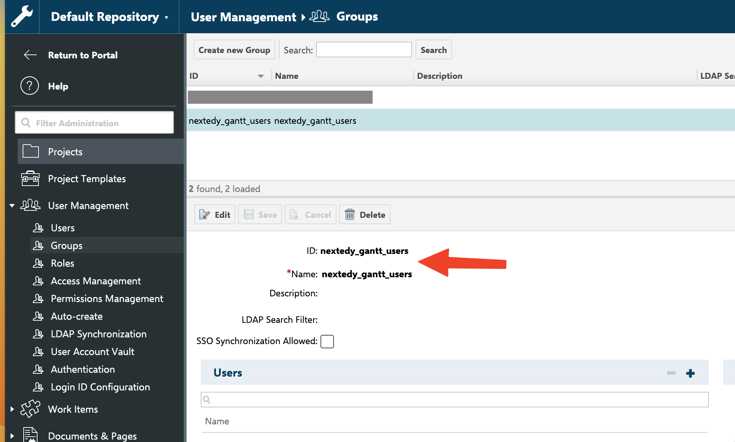The width and height of the screenshot is (735, 442).
Task: Click the Return to Portal arrow icon
Action: 30,55
